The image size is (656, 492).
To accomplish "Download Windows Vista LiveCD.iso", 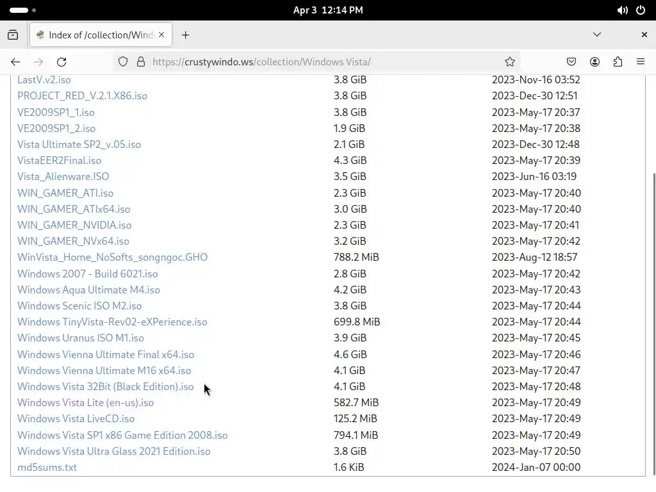I will [76, 419].
